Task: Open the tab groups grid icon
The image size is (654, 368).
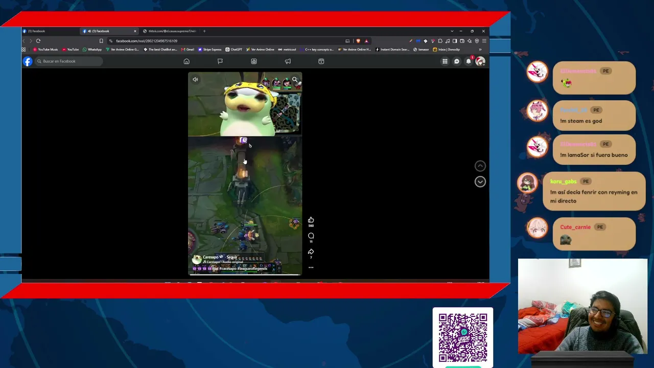Action: [24, 50]
